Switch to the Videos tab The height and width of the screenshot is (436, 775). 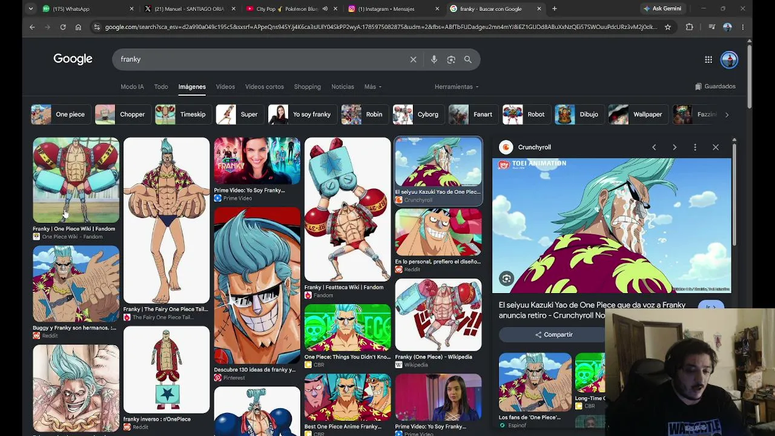(x=225, y=87)
